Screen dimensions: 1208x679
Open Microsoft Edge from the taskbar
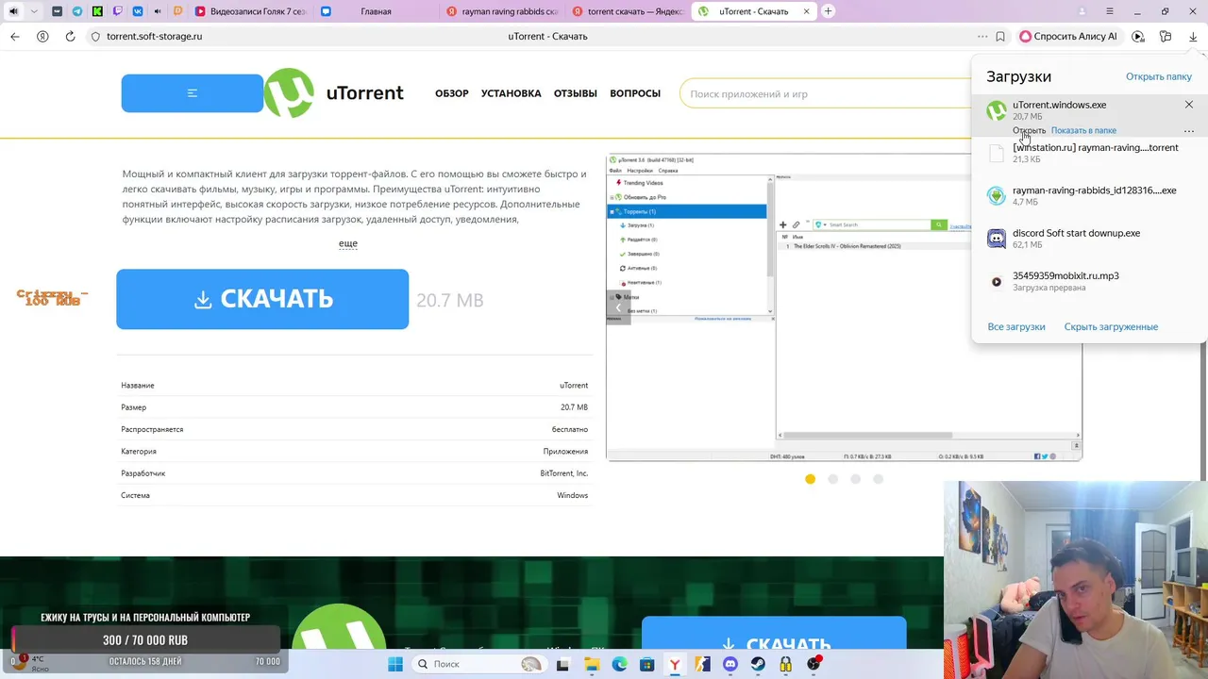(619, 664)
